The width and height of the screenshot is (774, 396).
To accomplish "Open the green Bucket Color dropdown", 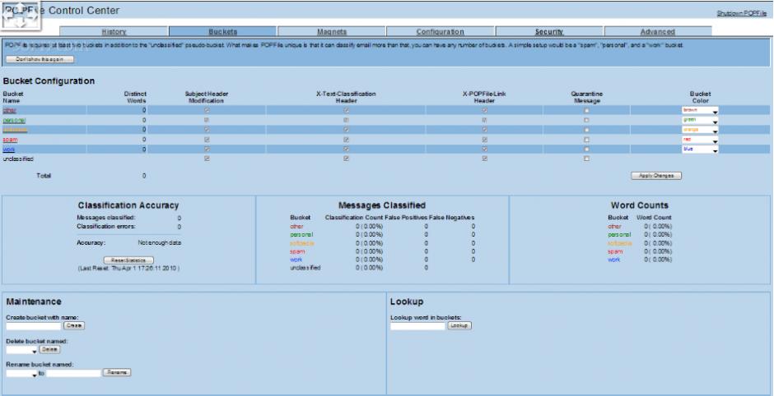I will click(x=700, y=120).
